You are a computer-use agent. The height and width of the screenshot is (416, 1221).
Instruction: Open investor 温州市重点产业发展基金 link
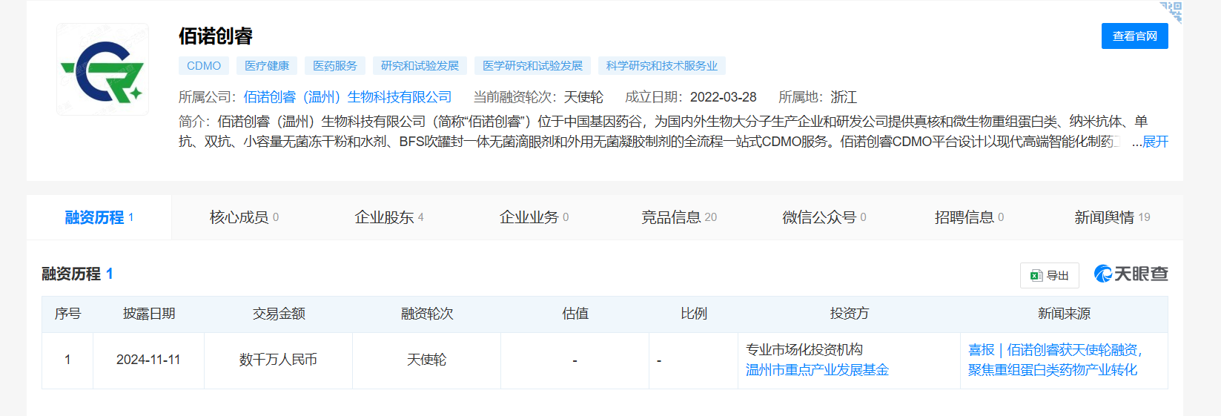[817, 370]
